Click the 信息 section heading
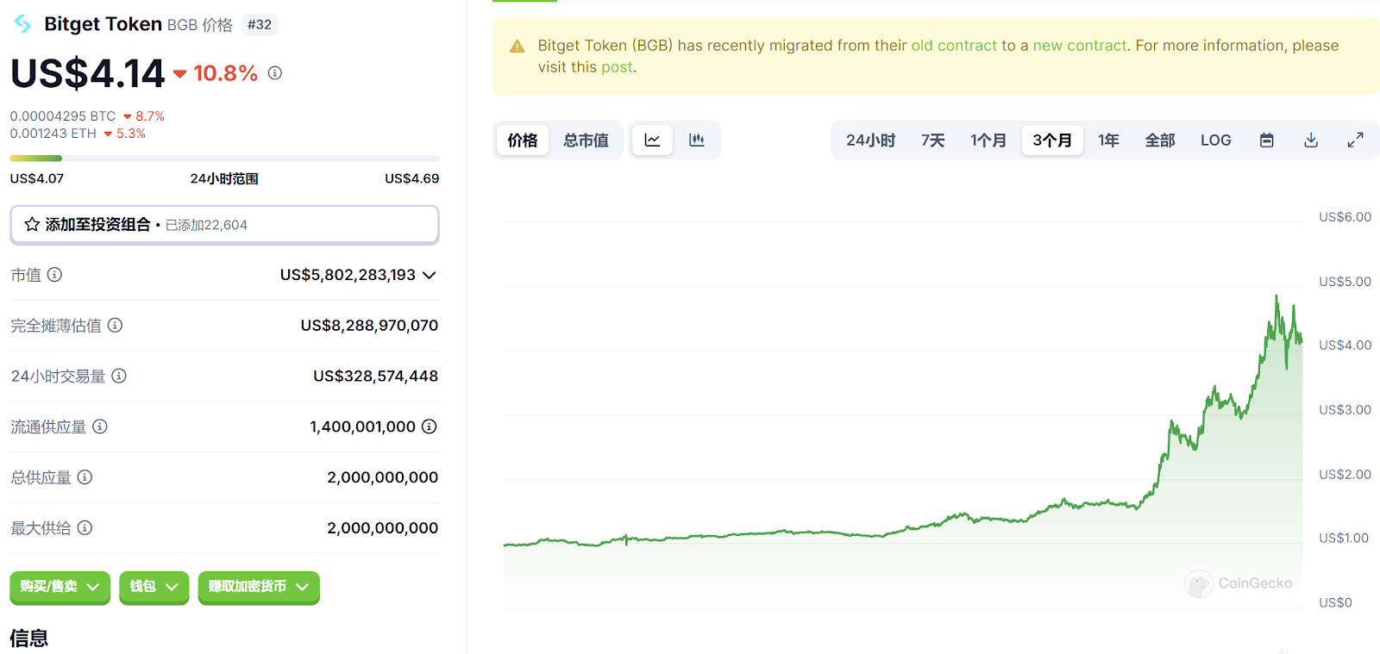 [x=29, y=638]
